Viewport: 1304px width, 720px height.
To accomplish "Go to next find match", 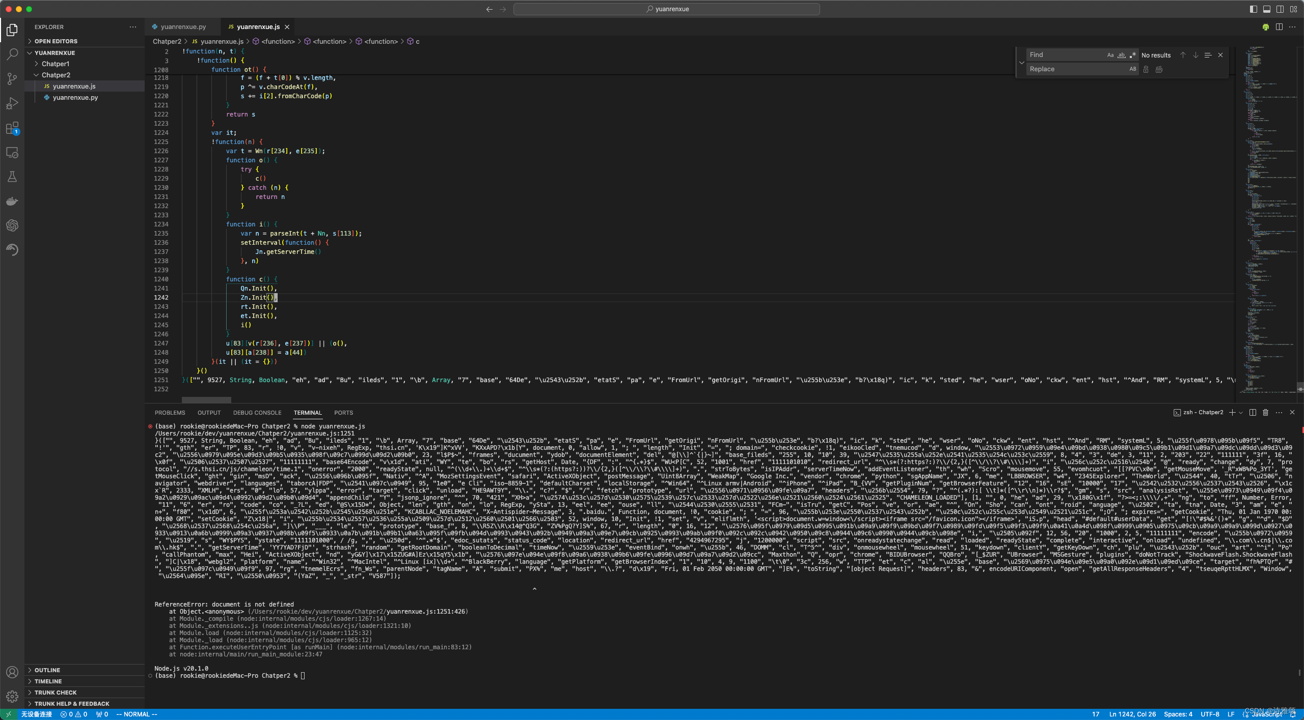I will tap(1196, 55).
